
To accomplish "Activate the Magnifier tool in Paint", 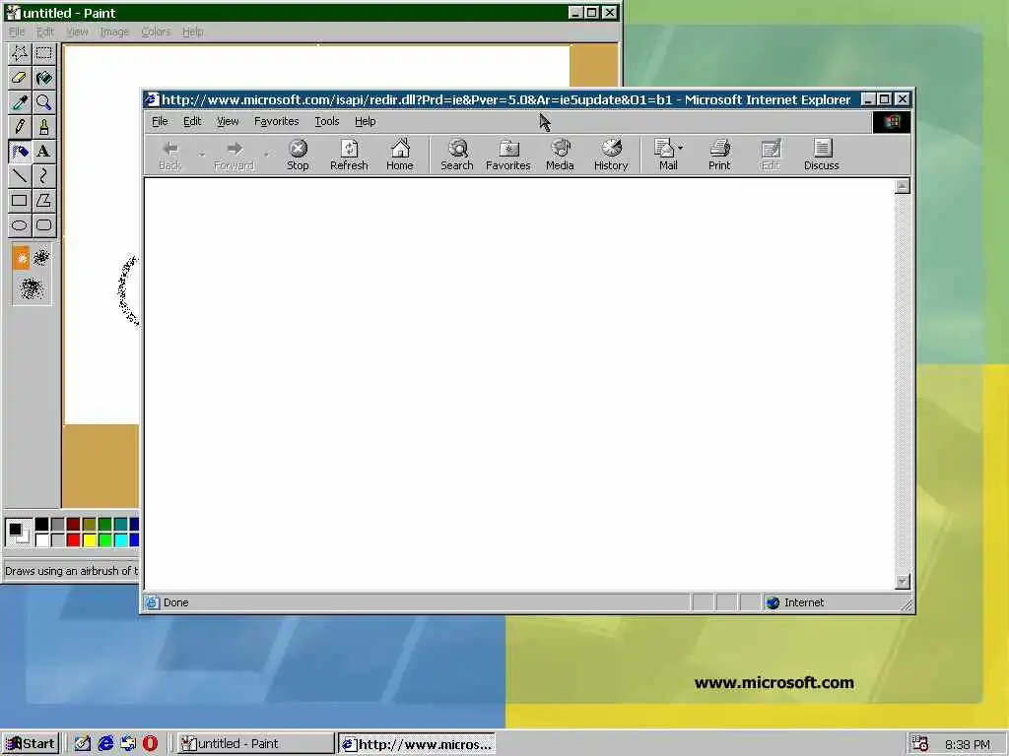I will point(43,102).
